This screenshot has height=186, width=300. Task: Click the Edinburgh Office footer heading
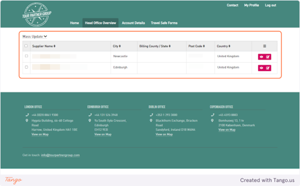click(x=98, y=107)
